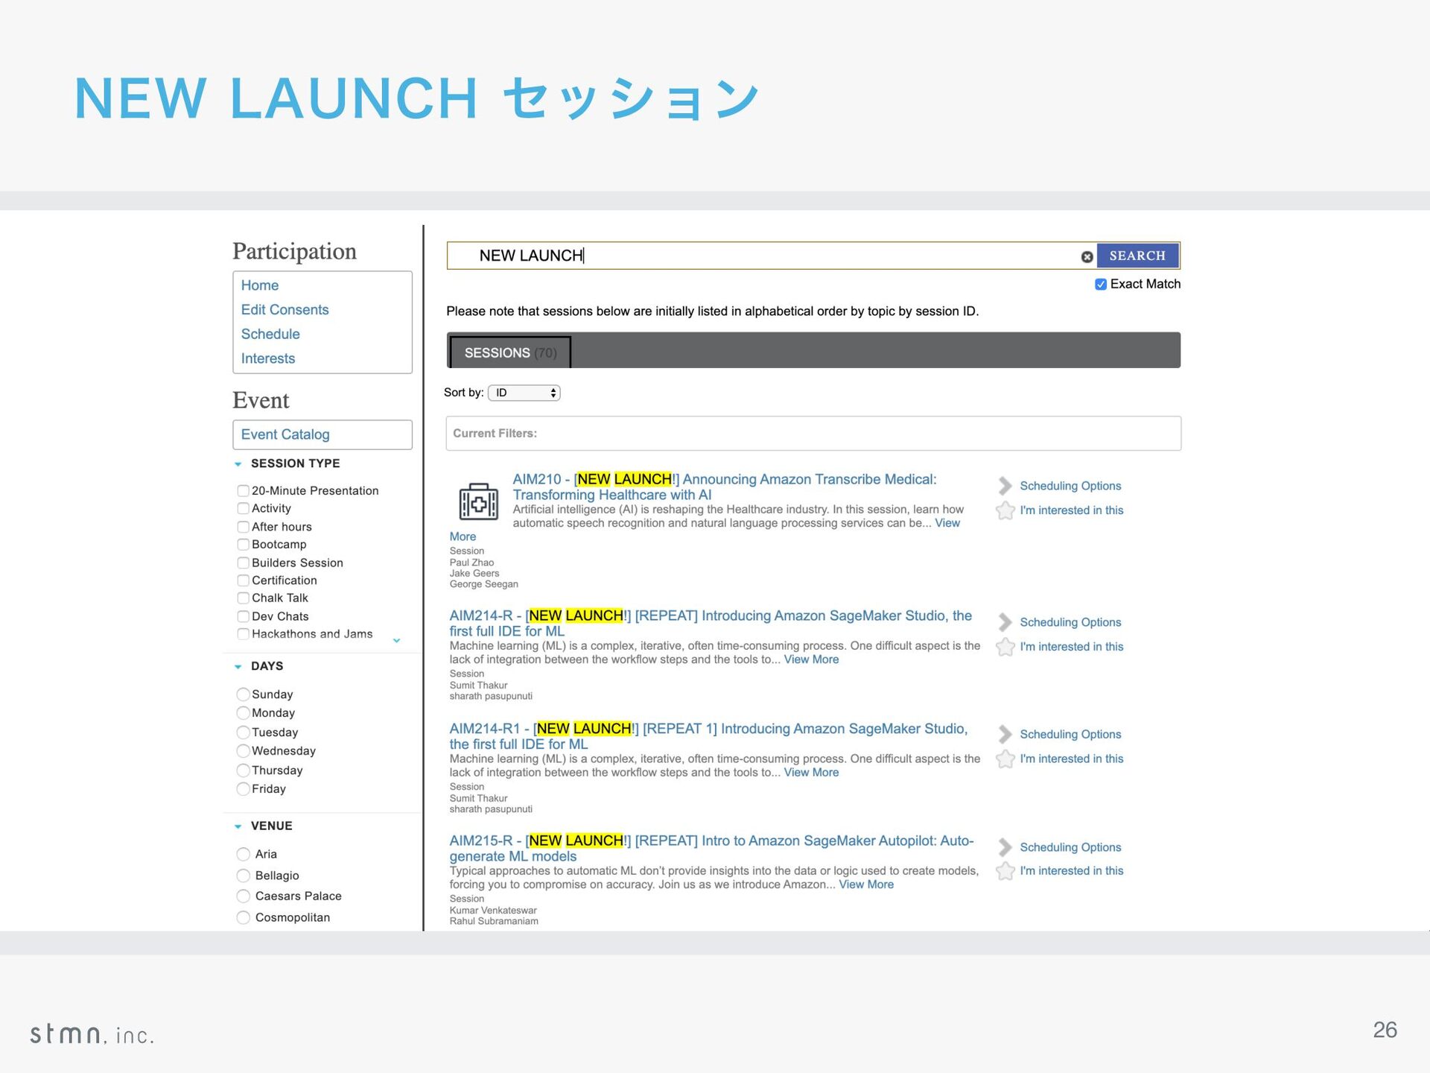The height and width of the screenshot is (1073, 1430).
Task: Expand more session types with small chevron
Action: pyautogui.click(x=396, y=641)
